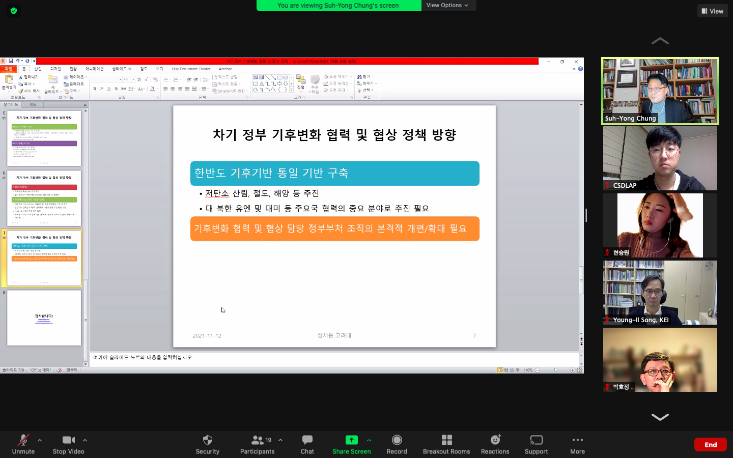Unmute the microphone in Zoom
The image size is (733, 458).
click(23, 444)
